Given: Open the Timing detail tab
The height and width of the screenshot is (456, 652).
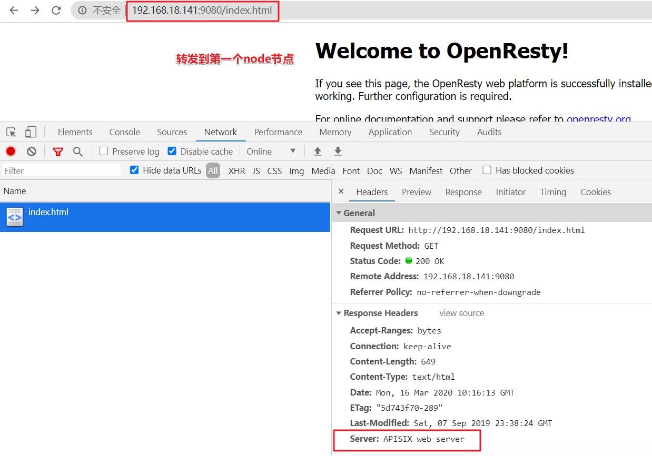Looking at the screenshot, I should (553, 192).
